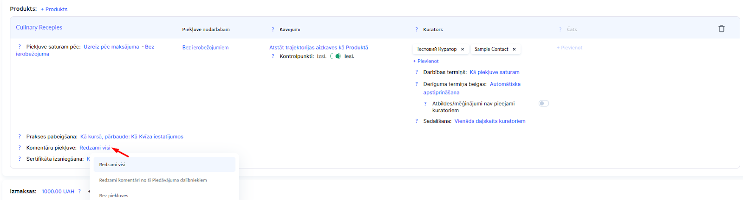Edit the price 1000.00 UAH
Screen dimensions: 743x200
58,191
